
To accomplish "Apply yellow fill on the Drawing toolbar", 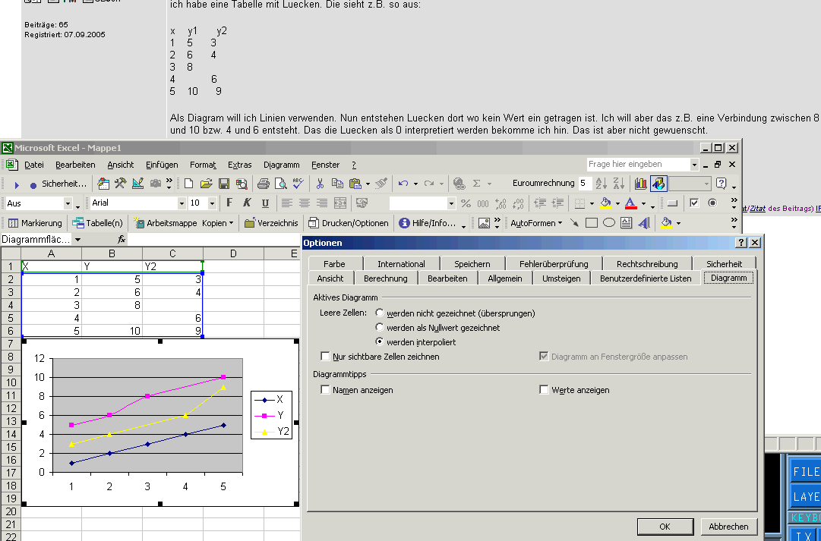I will click(666, 223).
